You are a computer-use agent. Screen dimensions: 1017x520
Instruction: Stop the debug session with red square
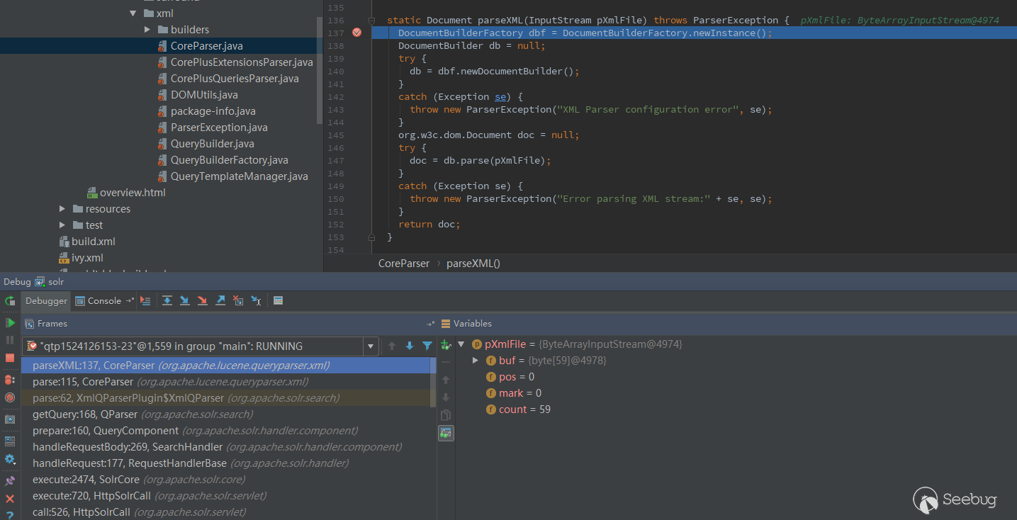tap(10, 358)
